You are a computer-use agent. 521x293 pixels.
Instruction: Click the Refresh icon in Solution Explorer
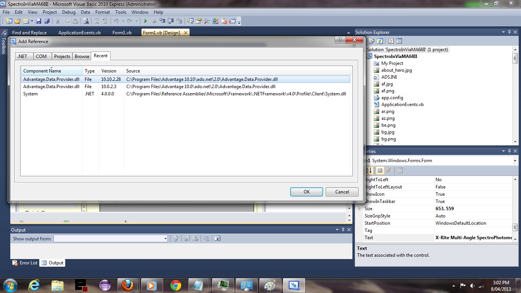(380, 41)
